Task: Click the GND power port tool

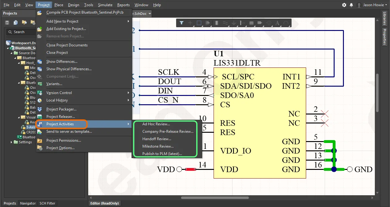Action: click(x=234, y=23)
